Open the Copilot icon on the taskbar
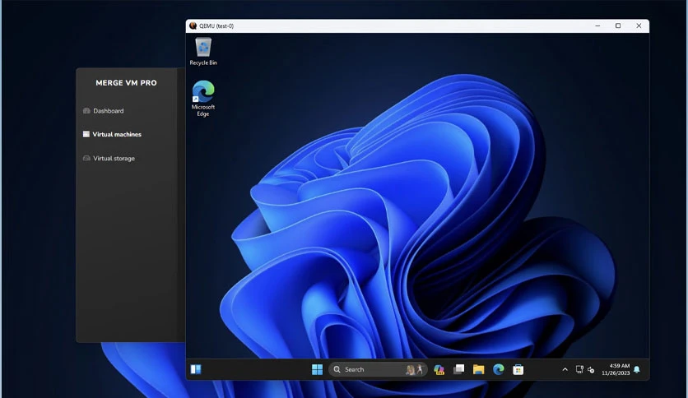 pyautogui.click(x=439, y=369)
